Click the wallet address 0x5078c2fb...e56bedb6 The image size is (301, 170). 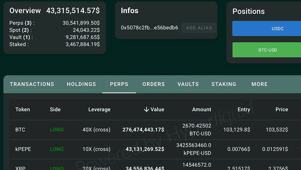(x=149, y=28)
